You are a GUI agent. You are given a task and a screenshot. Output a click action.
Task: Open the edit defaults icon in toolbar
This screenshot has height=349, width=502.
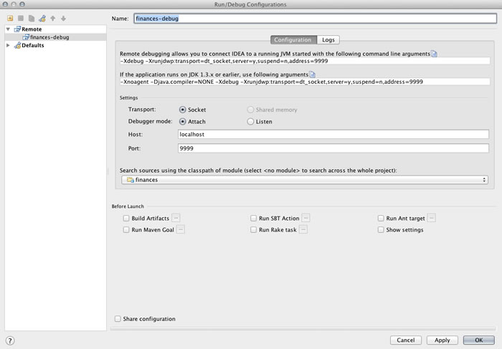point(42,18)
